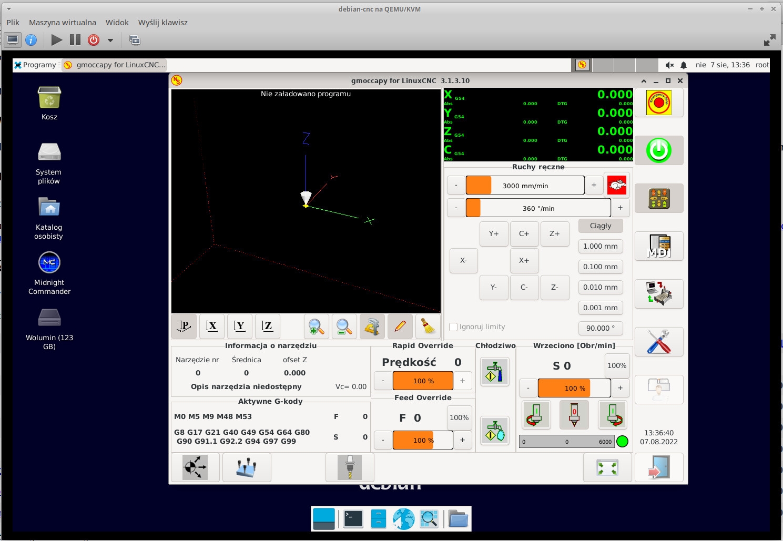
Task: Select Ciągły jog mode
Action: click(x=601, y=226)
